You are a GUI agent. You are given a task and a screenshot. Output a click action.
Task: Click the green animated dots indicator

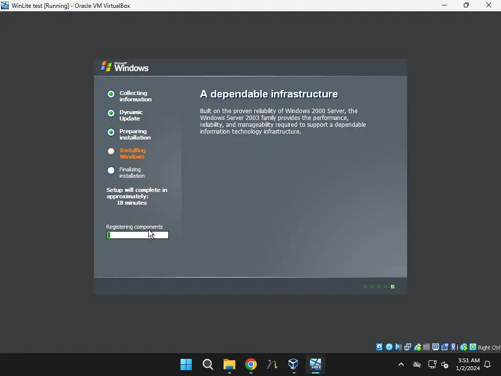[x=379, y=286]
